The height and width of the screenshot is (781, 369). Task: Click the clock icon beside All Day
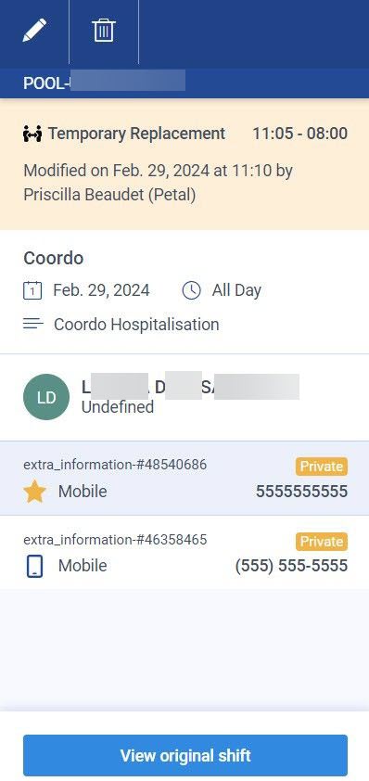[191, 290]
